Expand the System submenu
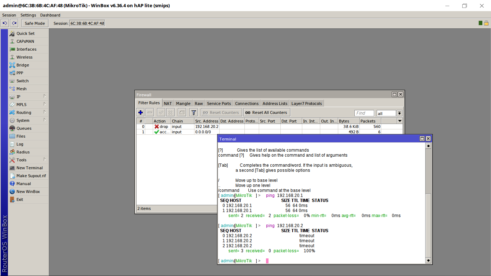491x276 pixels. pos(28,120)
